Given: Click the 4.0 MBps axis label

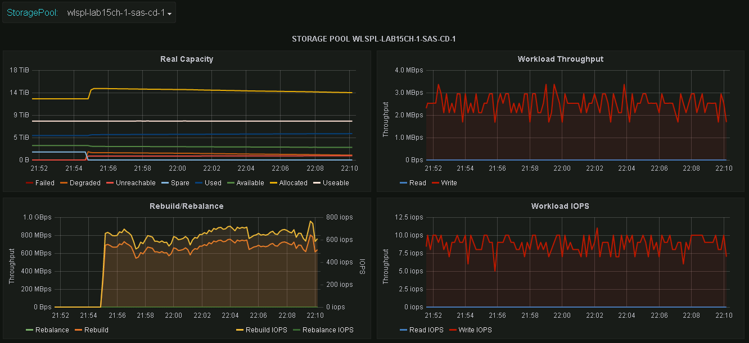Looking at the screenshot, I should pyautogui.click(x=409, y=70).
